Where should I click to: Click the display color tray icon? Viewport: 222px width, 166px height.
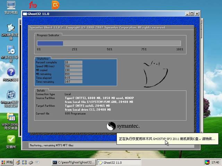click(x=207, y=162)
